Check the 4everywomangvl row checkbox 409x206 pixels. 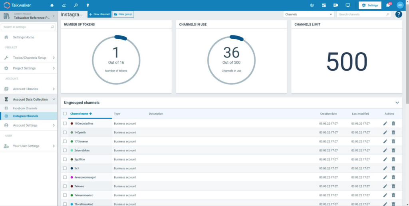click(x=65, y=177)
